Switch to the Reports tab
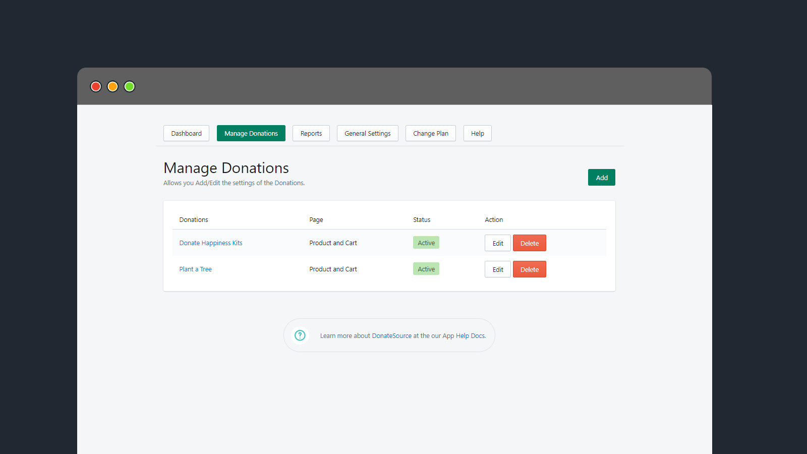The width and height of the screenshot is (807, 454). pos(311,133)
